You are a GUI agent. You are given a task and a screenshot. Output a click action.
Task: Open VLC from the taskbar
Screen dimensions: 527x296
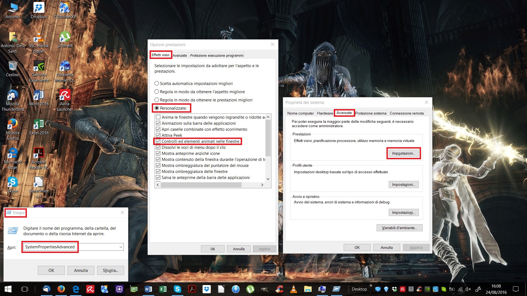click(293, 289)
